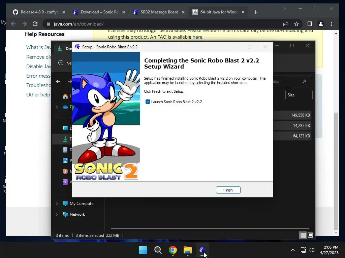Open Chrome tab search dropdown
The height and width of the screenshot is (258, 345).
click(284, 8)
